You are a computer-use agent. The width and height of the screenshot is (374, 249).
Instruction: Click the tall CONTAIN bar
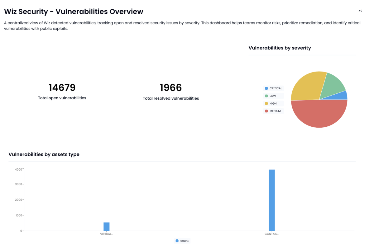pos(272,199)
